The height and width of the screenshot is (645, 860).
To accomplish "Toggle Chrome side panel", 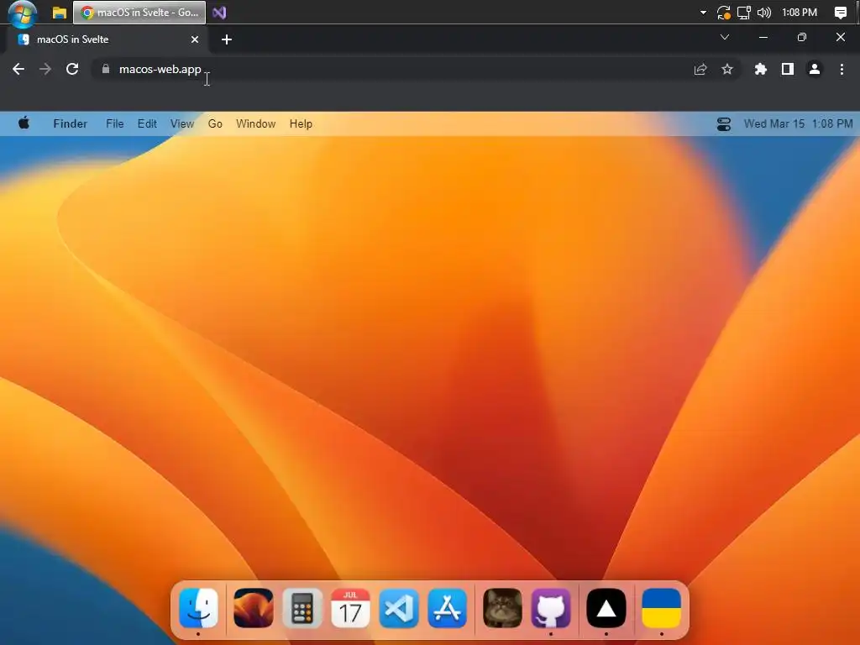I will click(788, 69).
